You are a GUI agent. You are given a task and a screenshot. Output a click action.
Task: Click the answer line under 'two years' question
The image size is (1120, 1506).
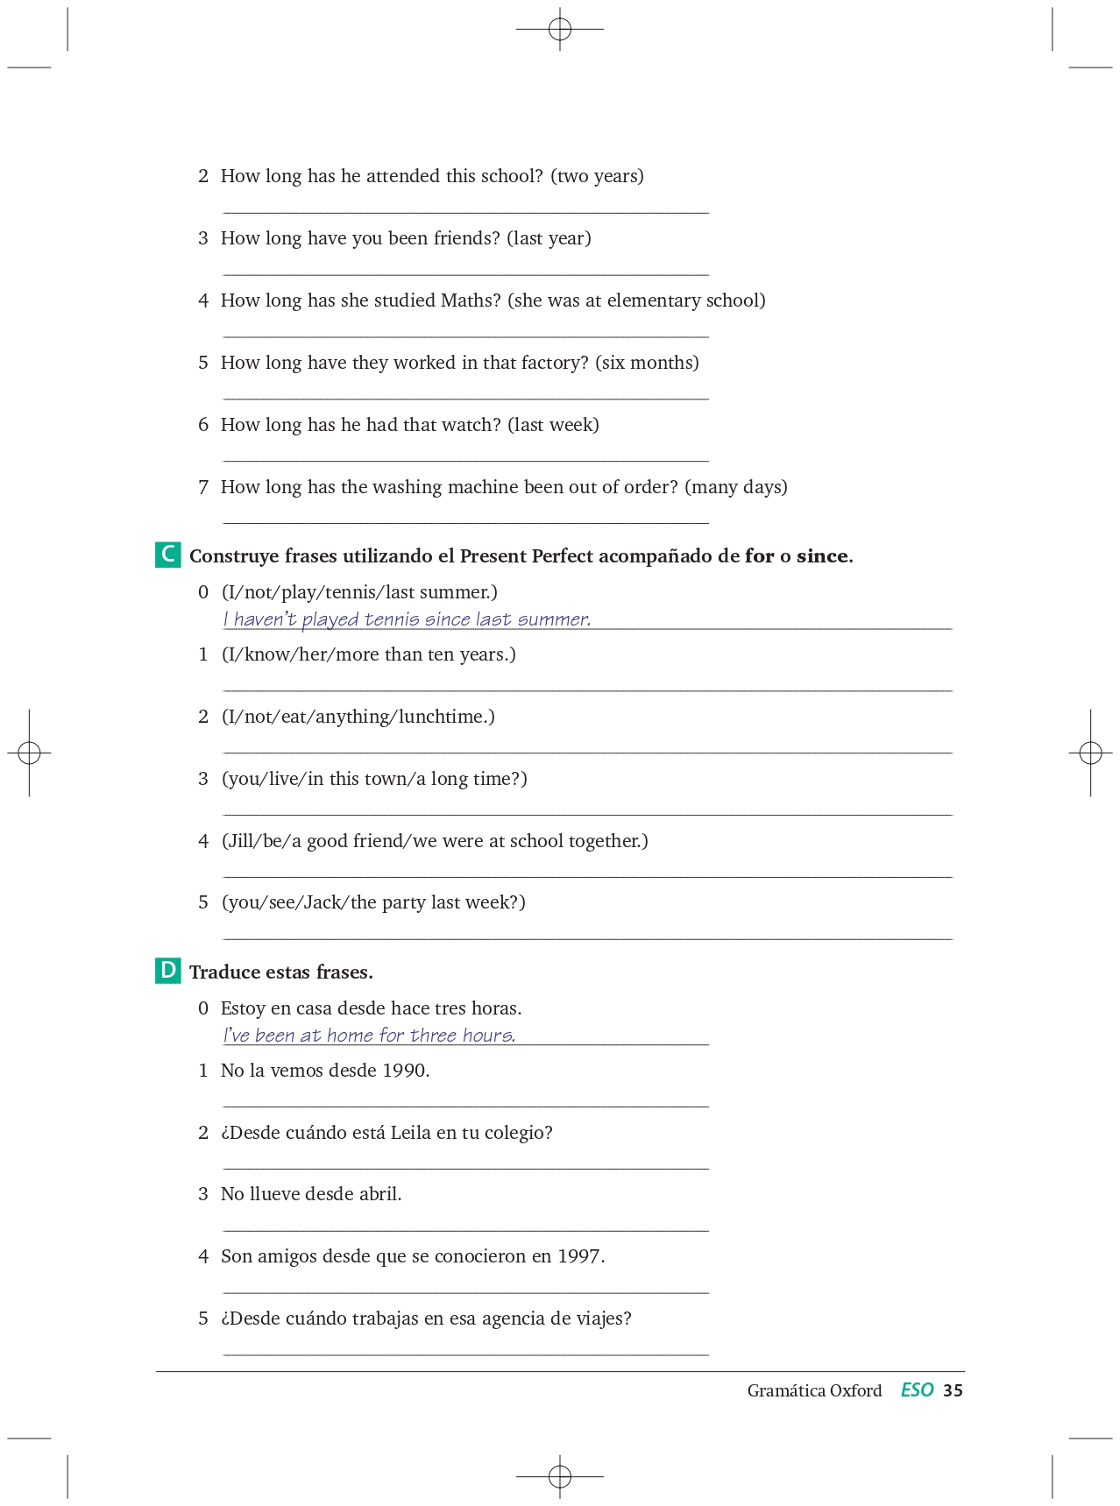point(466,212)
